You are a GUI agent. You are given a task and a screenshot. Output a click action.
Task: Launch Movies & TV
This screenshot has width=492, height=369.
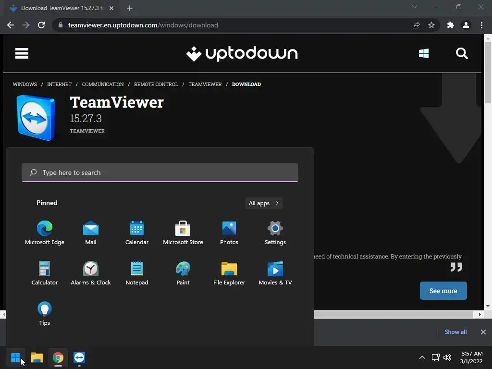coord(275,273)
